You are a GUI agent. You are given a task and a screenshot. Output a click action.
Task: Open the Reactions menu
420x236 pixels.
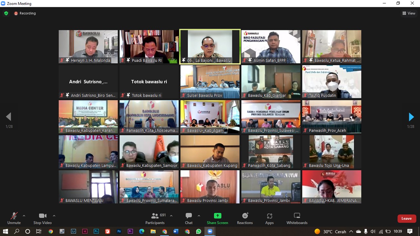[x=245, y=219]
